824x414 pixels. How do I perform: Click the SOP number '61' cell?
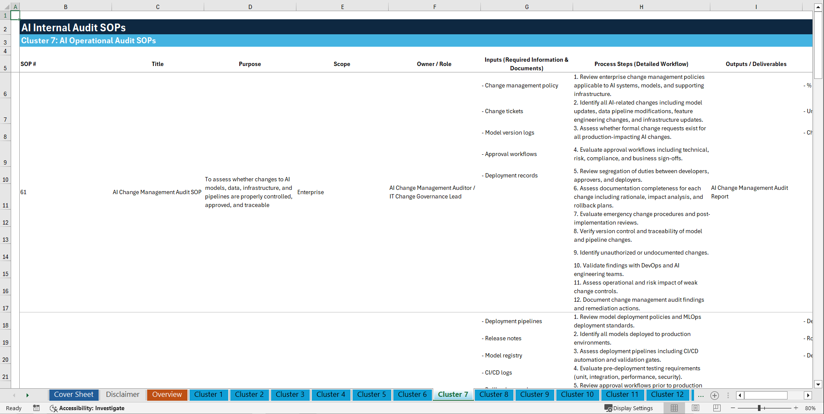pyautogui.click(x=23, y=192)
